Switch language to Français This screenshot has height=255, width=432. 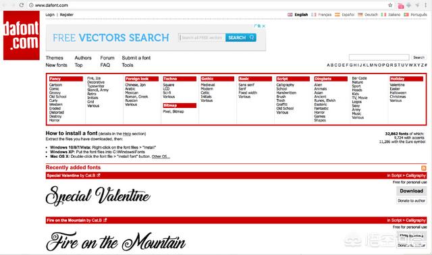pyautogui.click(x=325, y=15)
